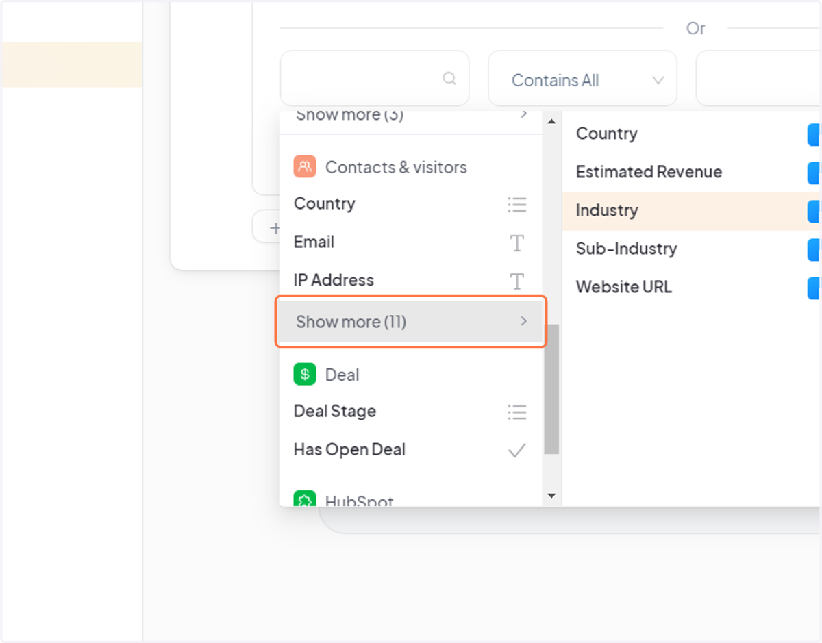This screenshot has height=643, width=822.
Task: Click the list-type icon beside Country
Action: pyautogui.click(x=517, y=204)
